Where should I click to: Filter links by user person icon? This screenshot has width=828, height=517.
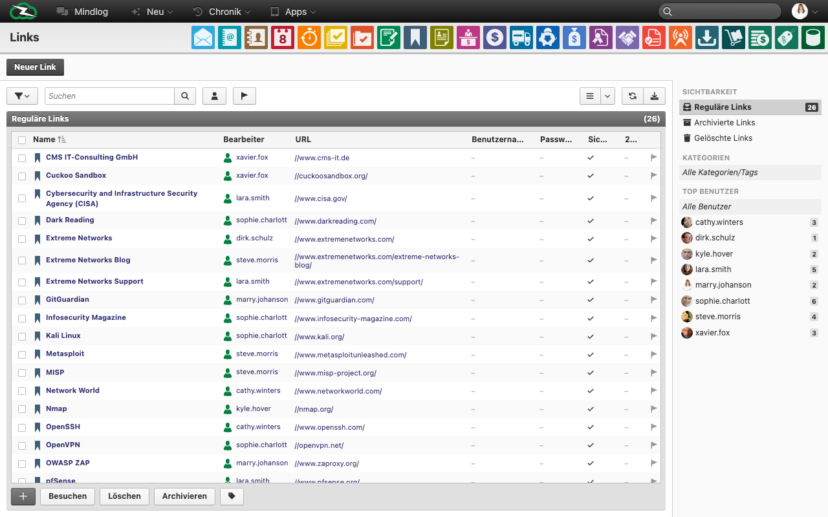click(x=214, y=96)
